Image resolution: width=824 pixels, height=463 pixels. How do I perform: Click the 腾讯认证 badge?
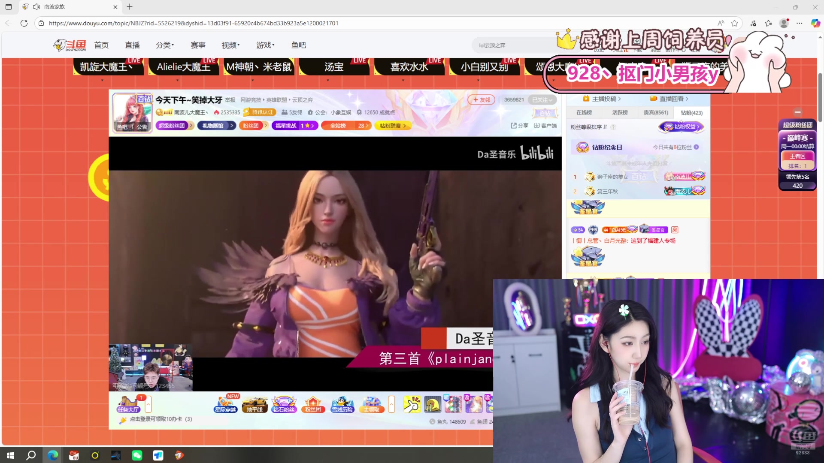(260, 112)
